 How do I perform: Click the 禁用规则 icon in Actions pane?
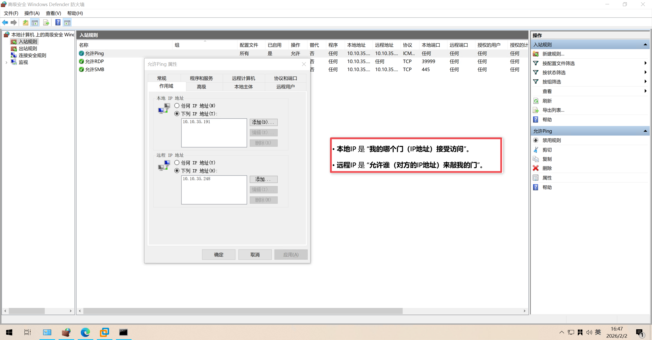point(536,140)
